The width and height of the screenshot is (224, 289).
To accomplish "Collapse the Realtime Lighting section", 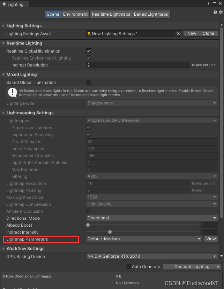I will pos(3,43).
